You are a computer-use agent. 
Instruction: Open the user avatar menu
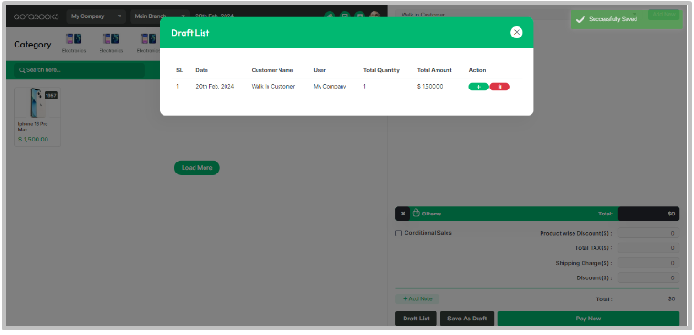point(374,16)
